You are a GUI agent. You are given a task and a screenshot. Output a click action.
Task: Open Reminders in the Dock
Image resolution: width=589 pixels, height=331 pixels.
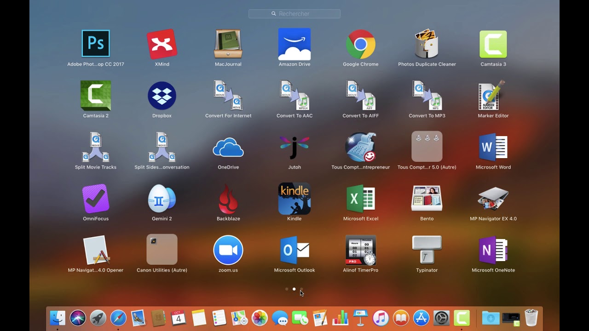tap(219, 318)
